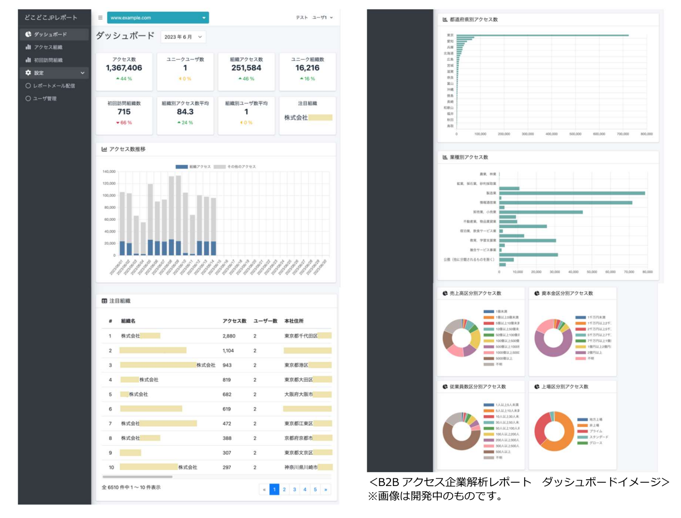This screenshot has height=518, width=681.
Task: Click the 本社住所 column header
Action: tap(294, 321)
